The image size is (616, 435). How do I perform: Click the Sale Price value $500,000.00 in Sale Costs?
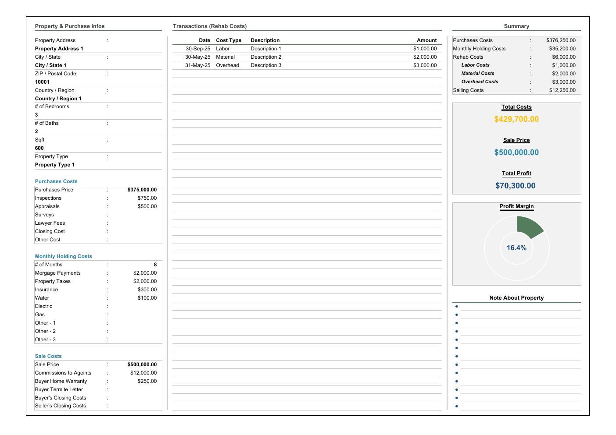point(142,364)
